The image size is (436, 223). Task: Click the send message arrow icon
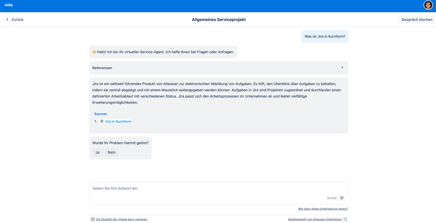click(x=342, y=198)
